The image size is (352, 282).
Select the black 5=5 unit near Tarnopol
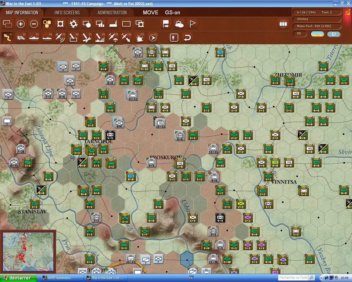point(110,135)
